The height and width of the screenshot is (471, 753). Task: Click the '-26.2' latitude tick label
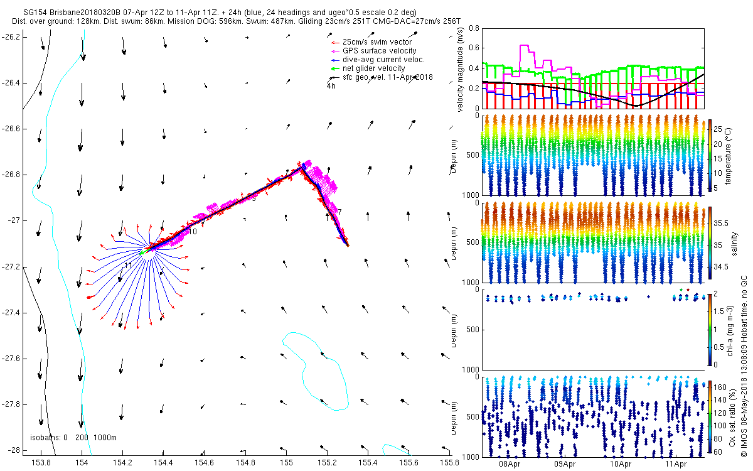pos(10,37)
